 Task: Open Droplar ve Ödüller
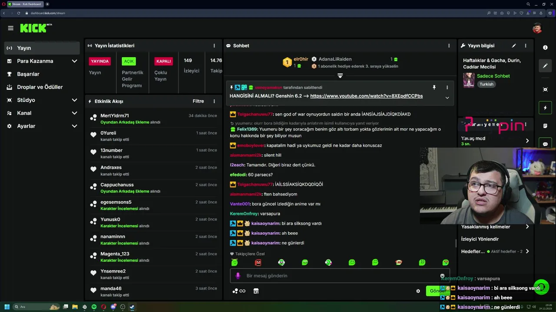42,87
